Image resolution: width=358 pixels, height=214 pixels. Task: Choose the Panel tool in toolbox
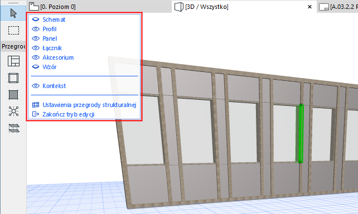coord(13,95)
